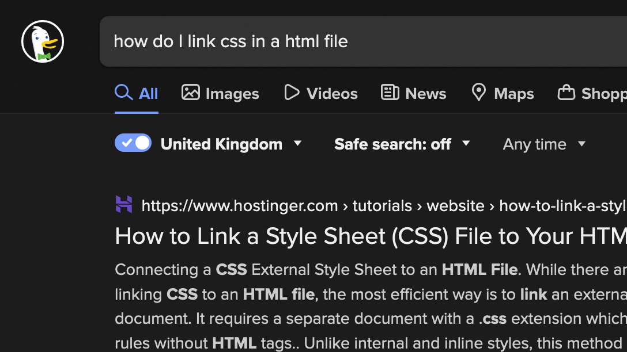Screen dimensions: 627x352
Task: Click the newspaper icon beside News
Action: tap(390, 92)
